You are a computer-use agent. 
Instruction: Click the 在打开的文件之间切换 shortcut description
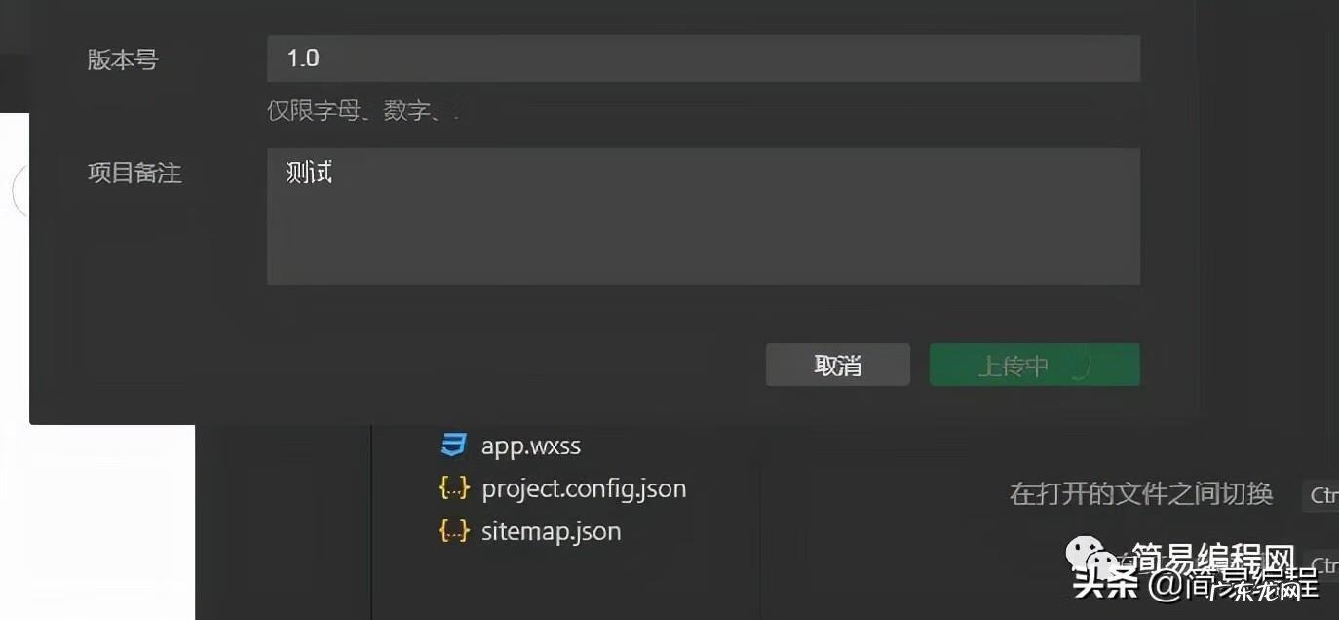pyautogui.click(x=1138, y=494)
